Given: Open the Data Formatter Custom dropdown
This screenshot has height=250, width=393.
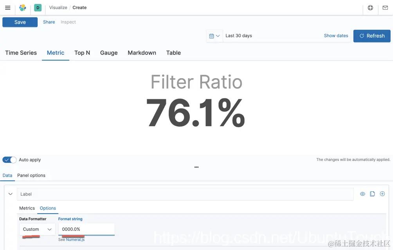Looking at the screenshot, I should click(37, 229).
